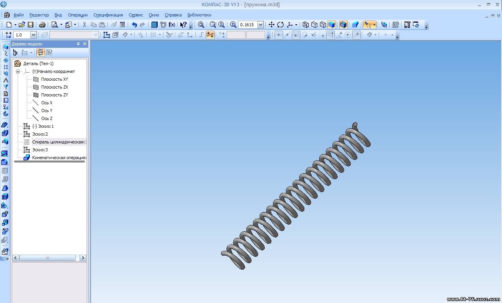Activate the context help pointer
This screenshot has height=303, width=502.
pos(183,25)
